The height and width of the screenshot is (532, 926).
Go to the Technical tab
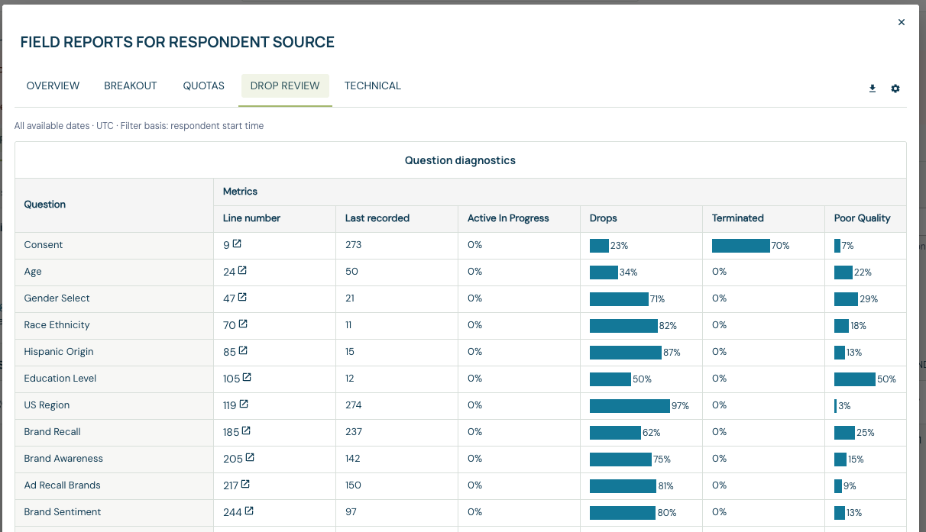click(373, 86)
